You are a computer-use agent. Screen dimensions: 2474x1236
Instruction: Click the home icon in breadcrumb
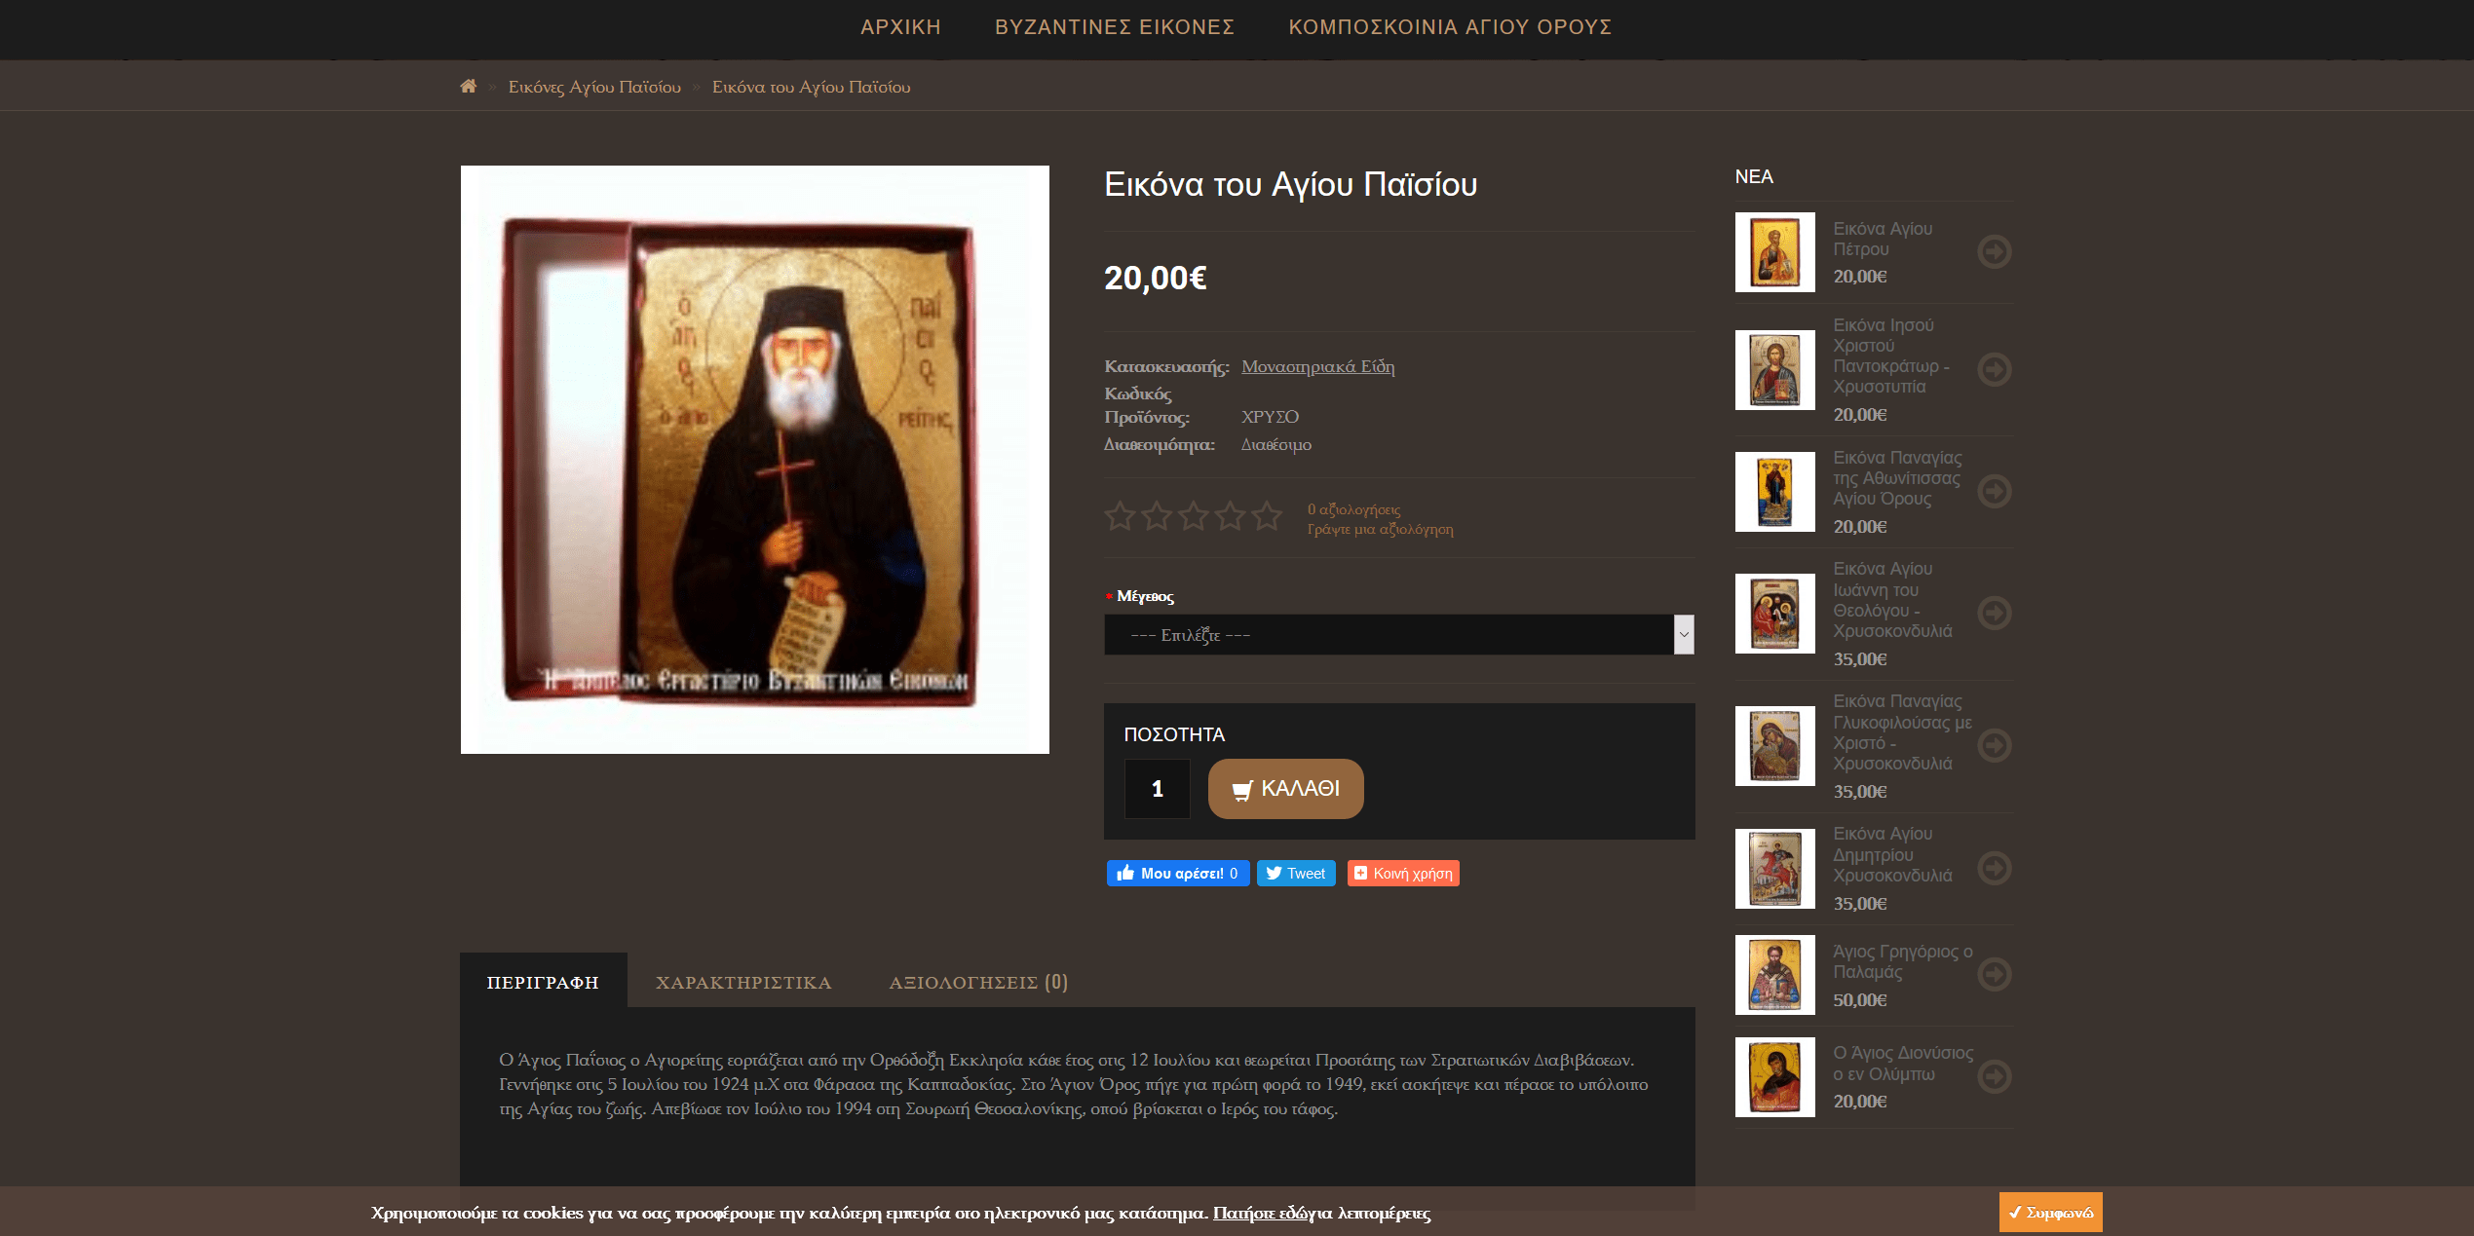click(468, 87)
